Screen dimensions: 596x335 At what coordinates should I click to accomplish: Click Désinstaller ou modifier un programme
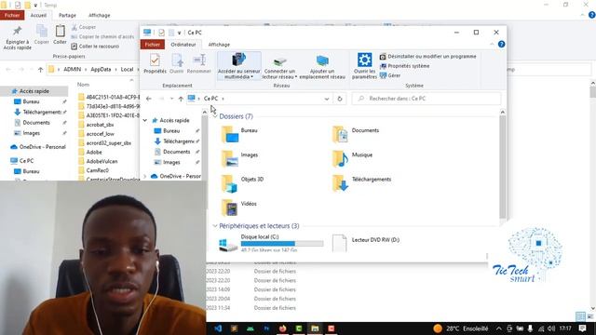click(428, 56)
